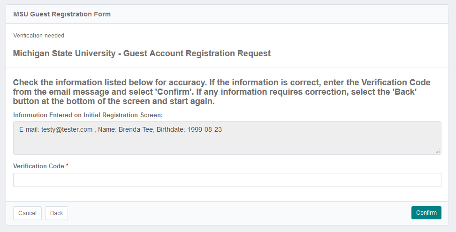Image resolution: width=456 pixels, height=232 pixels.
Task: Click the birthdate 1999-08-23 value
Action: (x=204, y=130)
